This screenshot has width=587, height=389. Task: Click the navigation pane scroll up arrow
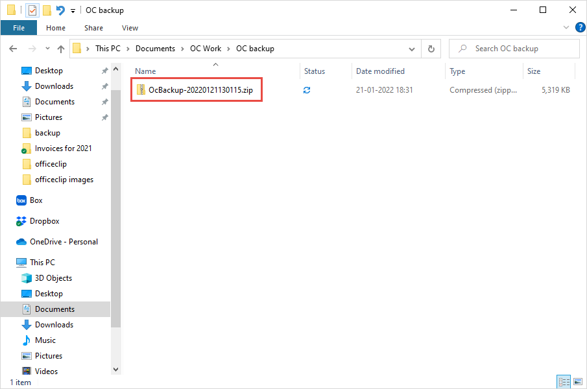click(x=115, y=69)
